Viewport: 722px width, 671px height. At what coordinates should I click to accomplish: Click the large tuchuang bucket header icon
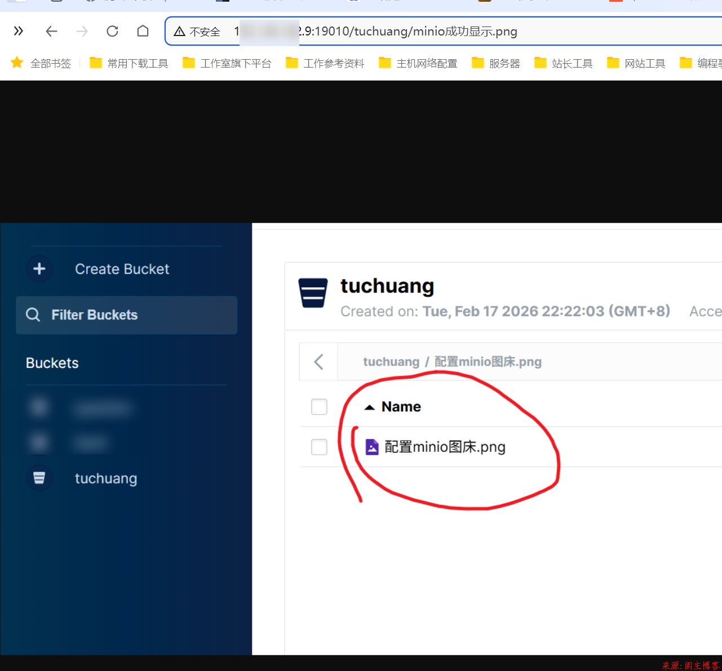pos(313,293)
